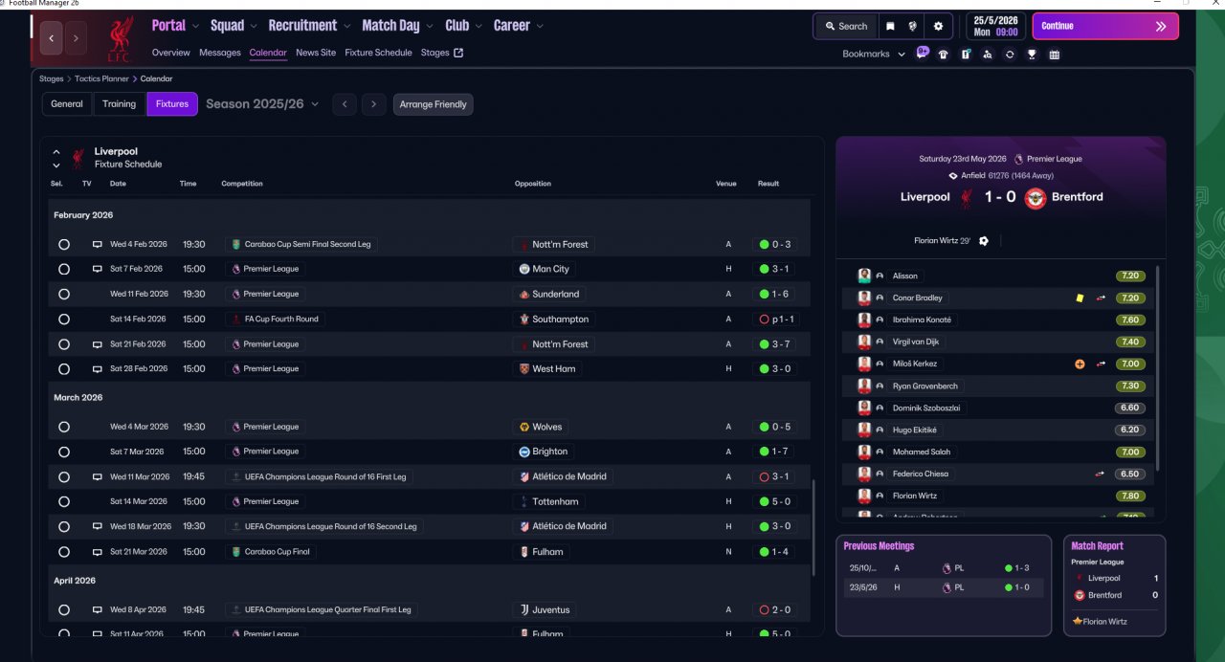
Task: Click Miloš Kerkez's orange injury icon
Action: (1080, 364)
